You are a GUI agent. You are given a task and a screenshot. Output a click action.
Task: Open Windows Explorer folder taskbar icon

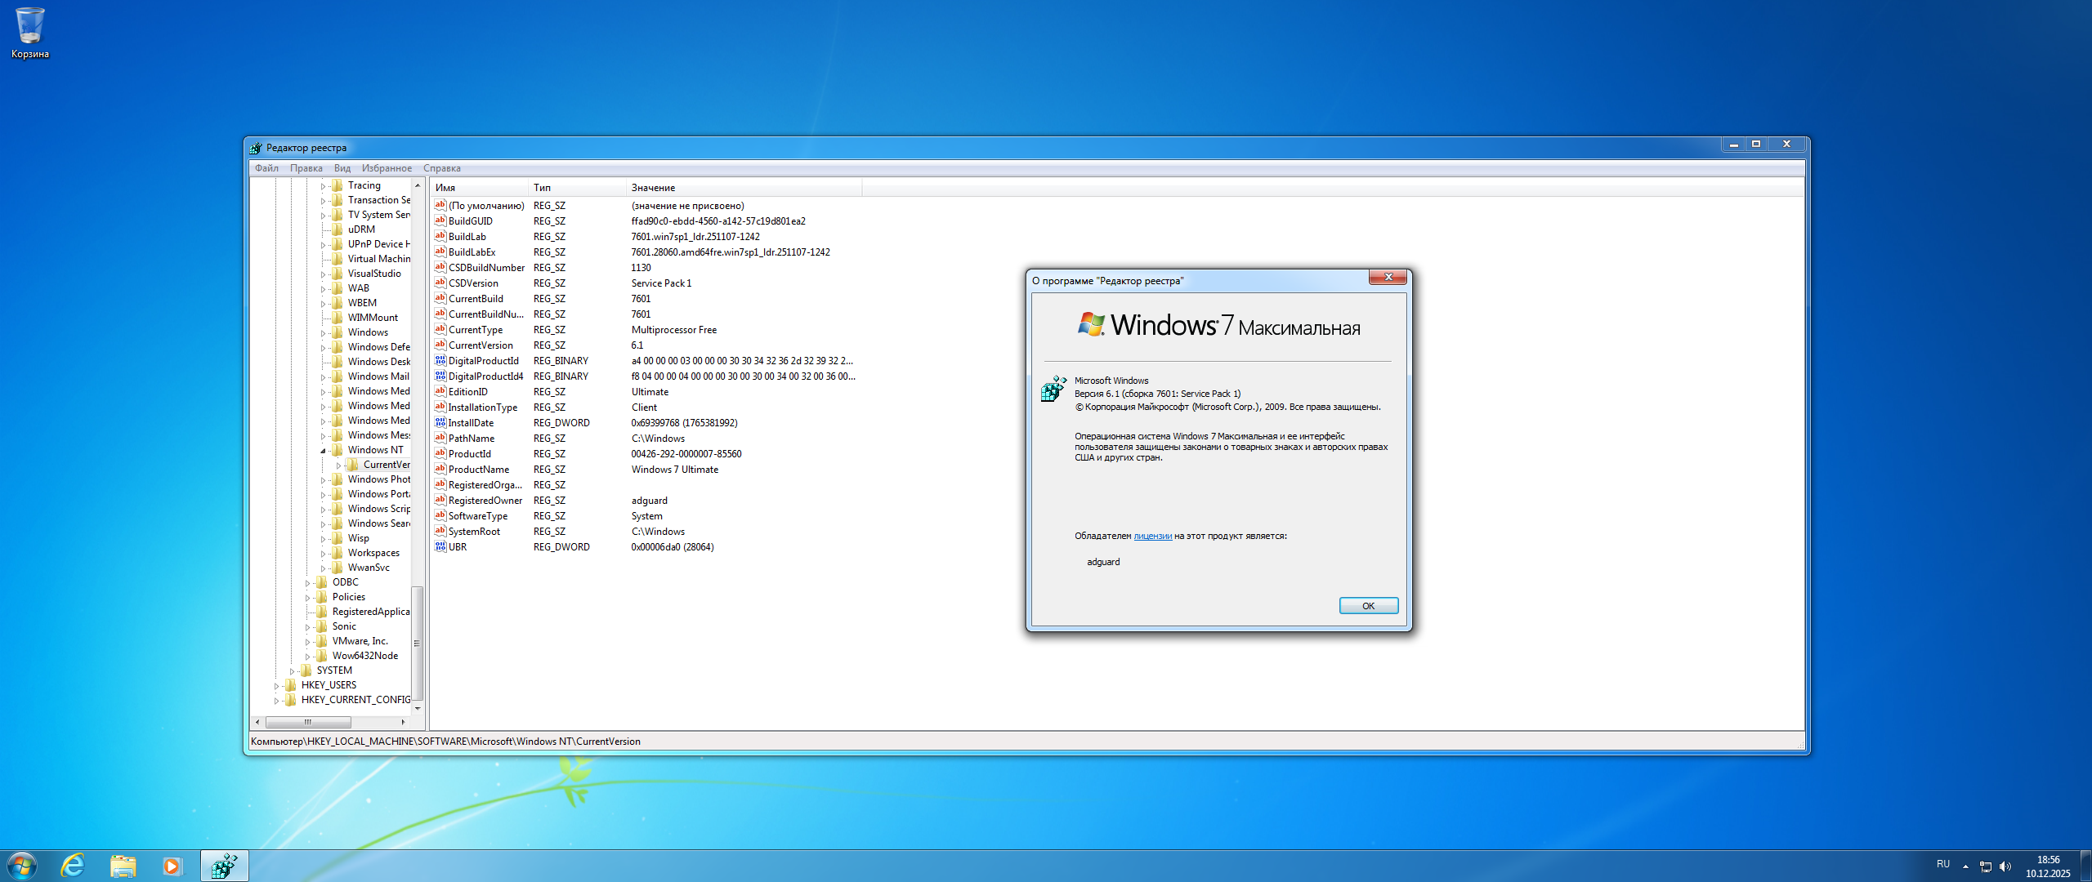[x=123, y=866]
